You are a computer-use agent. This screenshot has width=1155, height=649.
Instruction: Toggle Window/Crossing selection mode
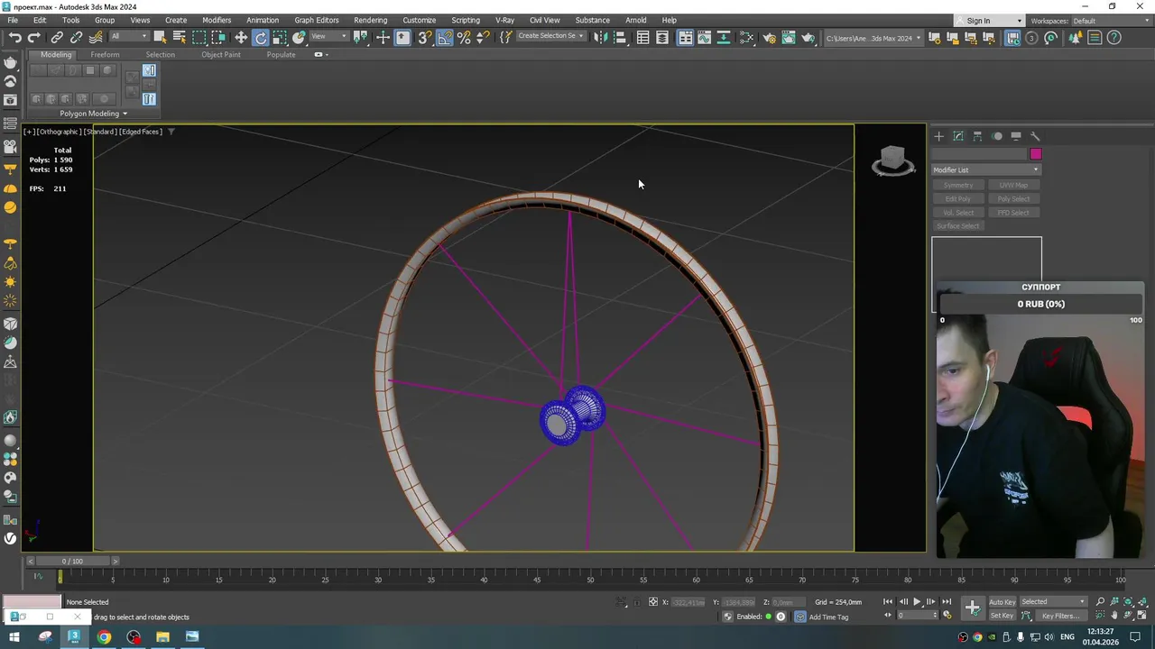pos(218,37)
